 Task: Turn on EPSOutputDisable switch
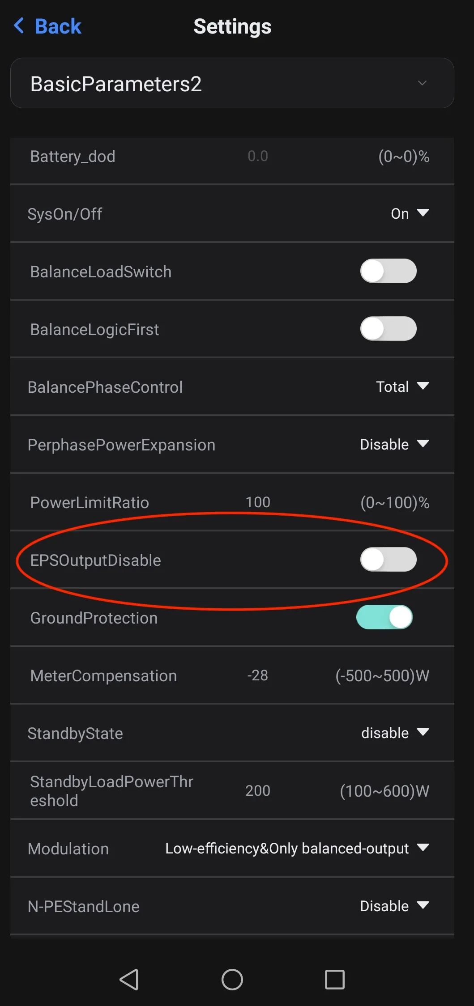[388, 560]
